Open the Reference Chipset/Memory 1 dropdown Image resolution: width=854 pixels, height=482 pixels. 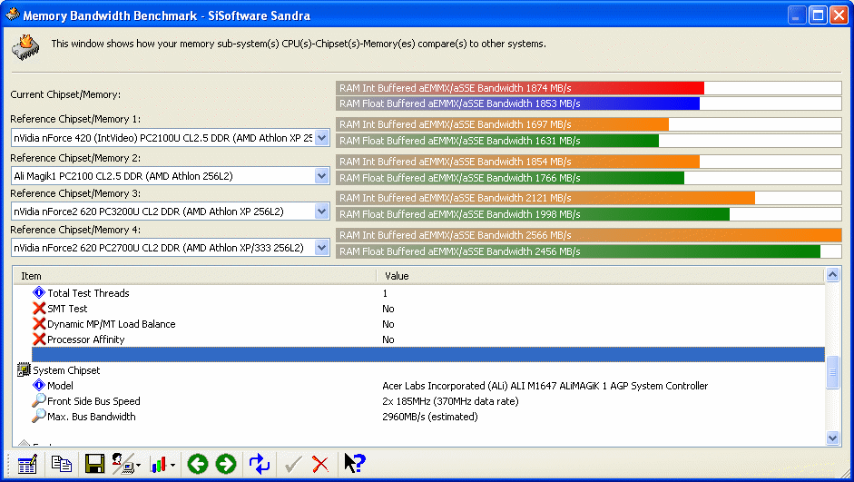(321, 138)
